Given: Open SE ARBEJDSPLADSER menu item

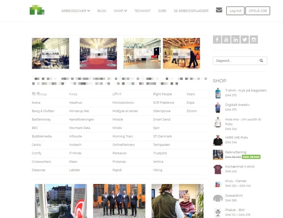Looking at the screenshot, I should [191, 10].
